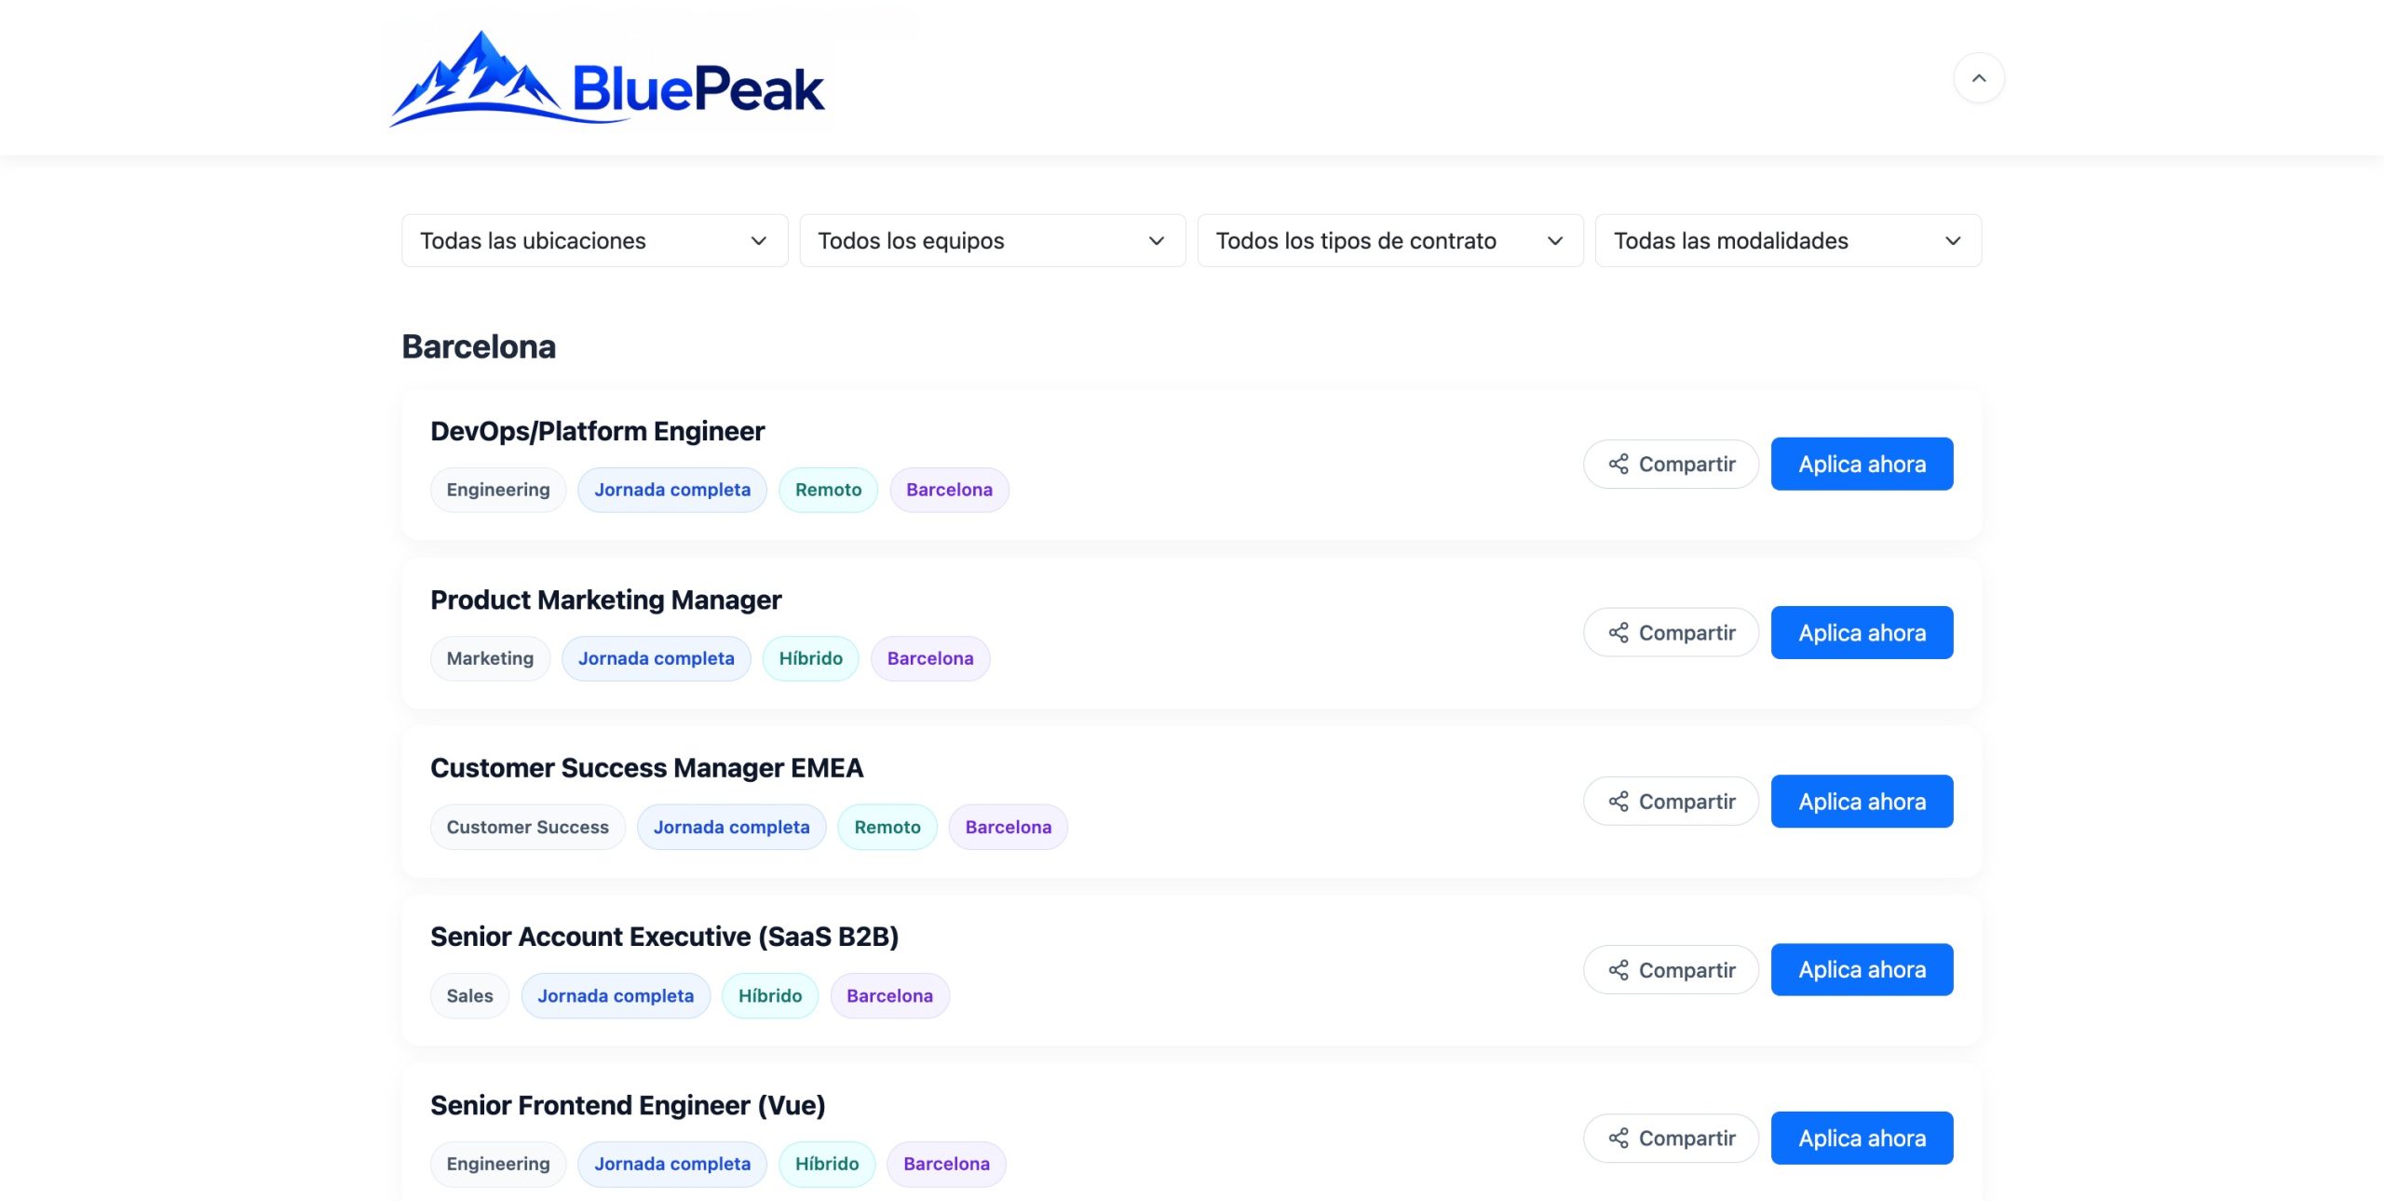Click the Híbrido tag on Product Marketing Manager

pyautogui.click(x=810, y=658)
